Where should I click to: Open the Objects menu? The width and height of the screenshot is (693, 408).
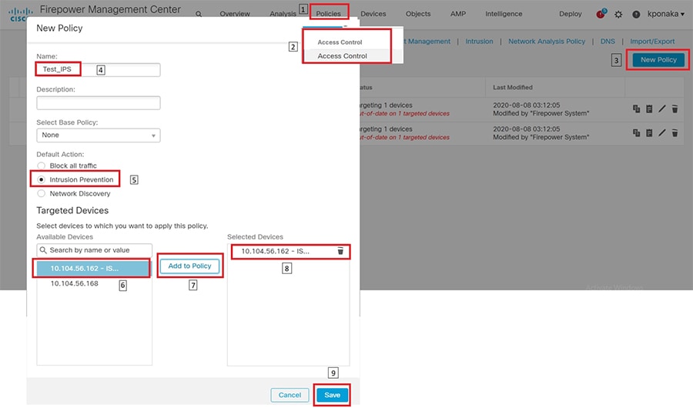(x=418, y=14)
